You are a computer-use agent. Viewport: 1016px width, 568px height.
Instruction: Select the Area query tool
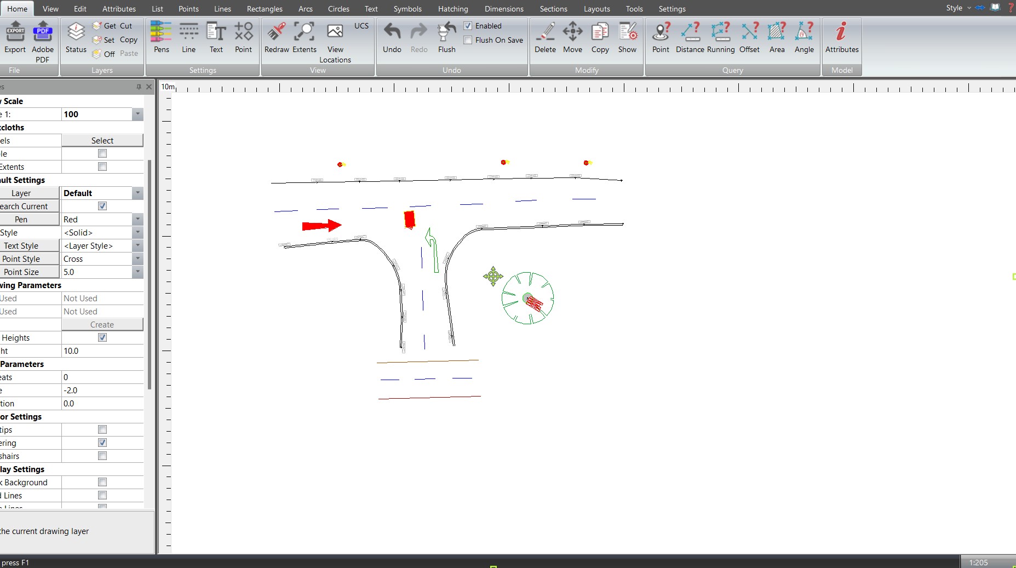coord(777,32)
